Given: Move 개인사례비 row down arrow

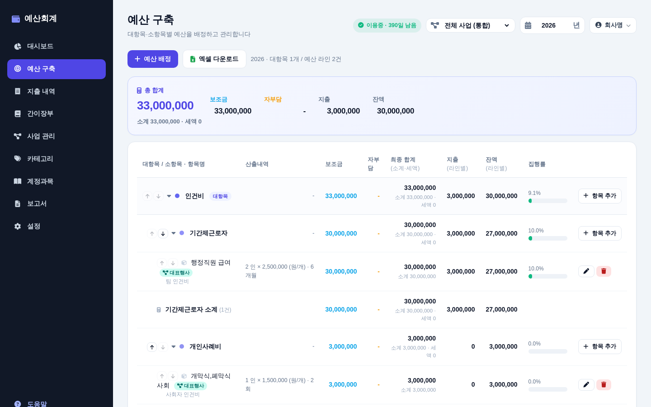Looking at the screenshot, I should click(163, 347).
